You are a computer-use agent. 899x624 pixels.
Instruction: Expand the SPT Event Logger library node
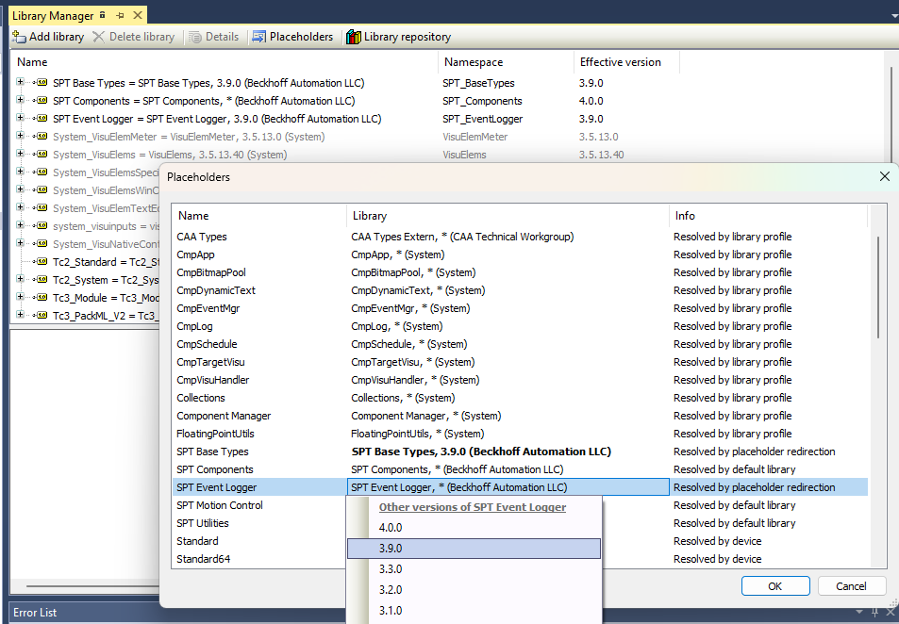pyautogui.click(x=20, y=118)
